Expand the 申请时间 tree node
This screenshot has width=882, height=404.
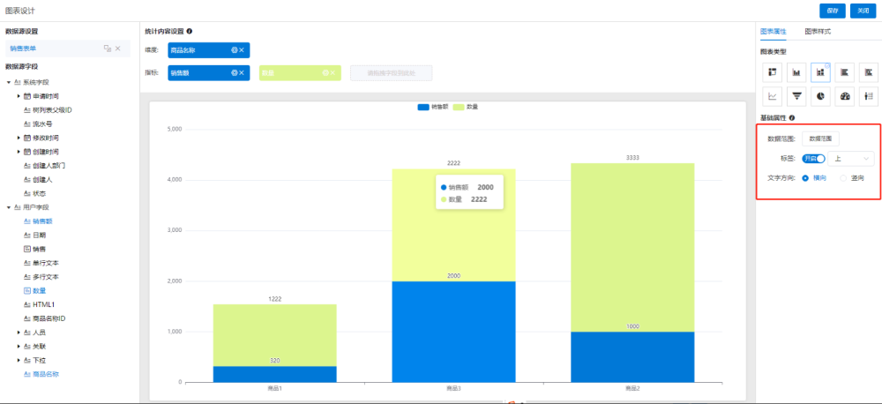[19, 95]
